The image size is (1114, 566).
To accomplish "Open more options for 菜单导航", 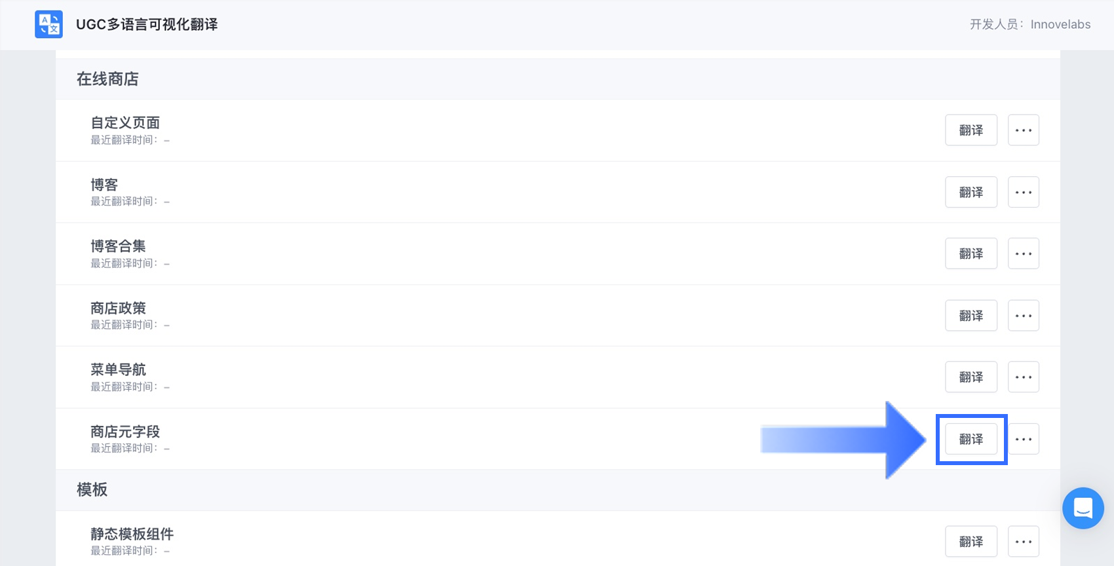I will [1023, 377].
